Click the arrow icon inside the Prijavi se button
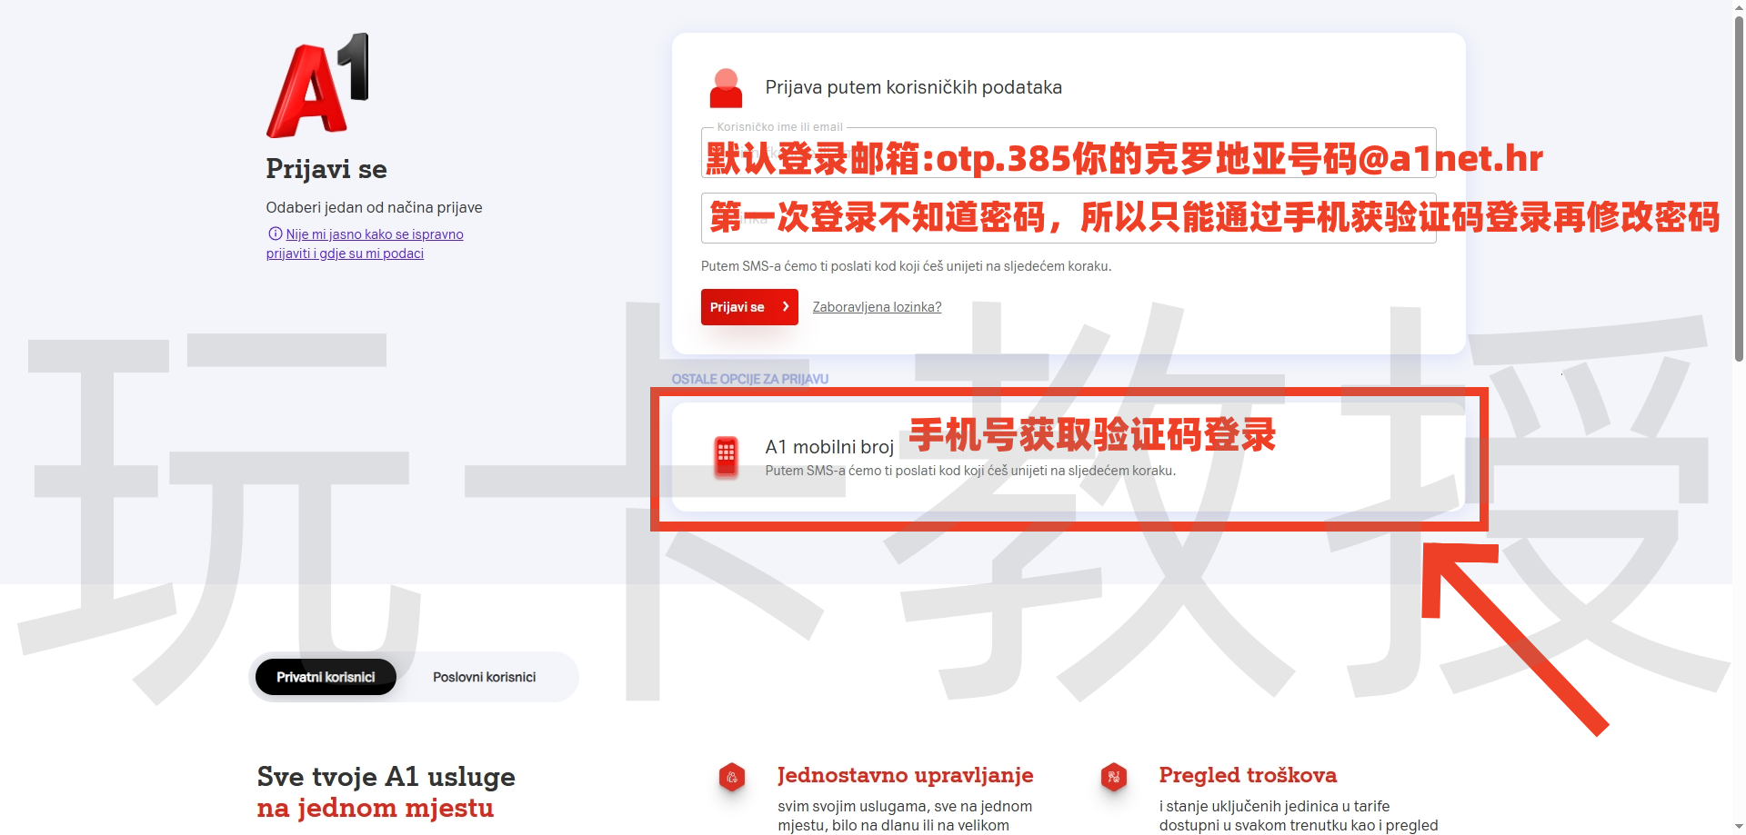This screenshot has height=835, width=1746. (784, 307)
